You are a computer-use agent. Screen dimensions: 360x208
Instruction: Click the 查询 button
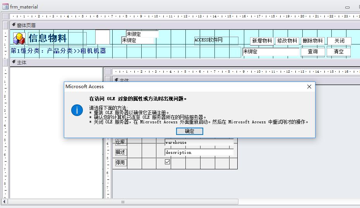313,51
